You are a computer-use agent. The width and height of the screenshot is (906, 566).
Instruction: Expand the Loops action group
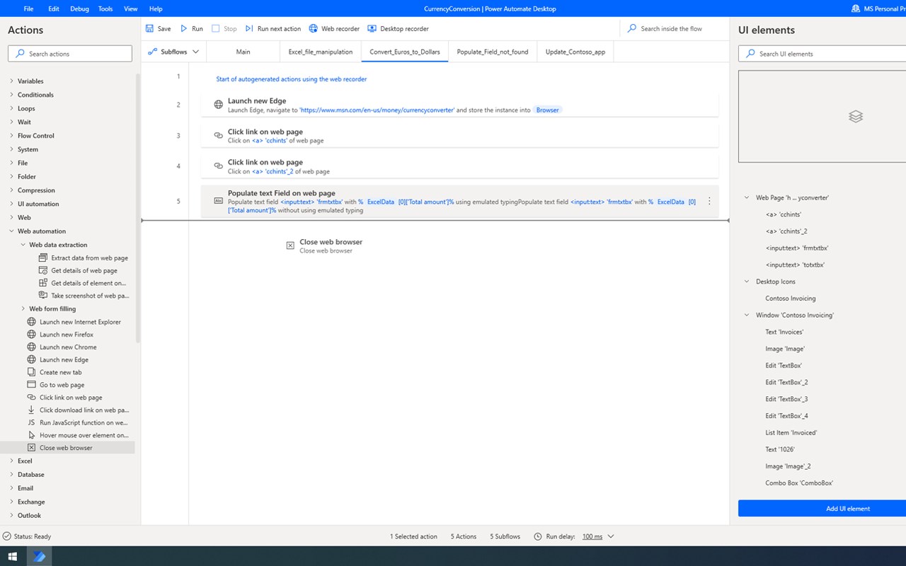pos(11,108)
